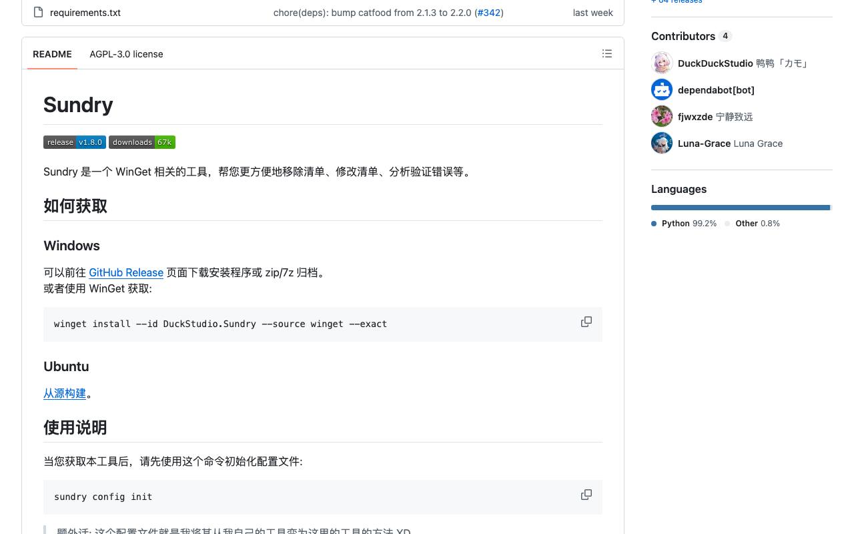Click the Other 0.8% language label

[x=757, y=224]
